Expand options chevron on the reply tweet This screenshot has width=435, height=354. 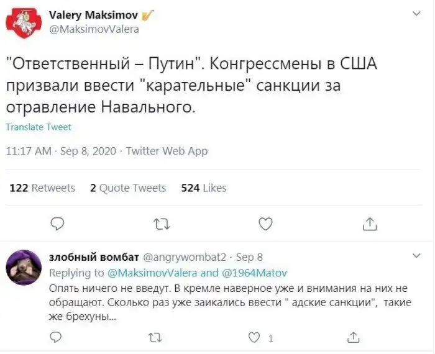tap(416, 255)
